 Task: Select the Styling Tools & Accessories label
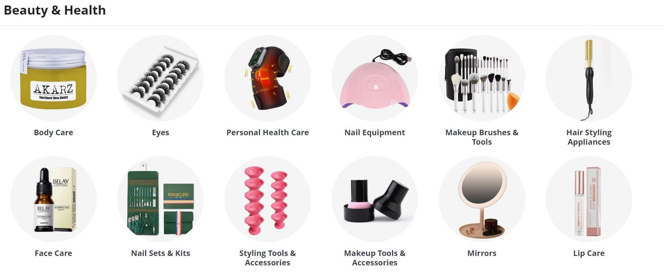[x=268, y=258]
